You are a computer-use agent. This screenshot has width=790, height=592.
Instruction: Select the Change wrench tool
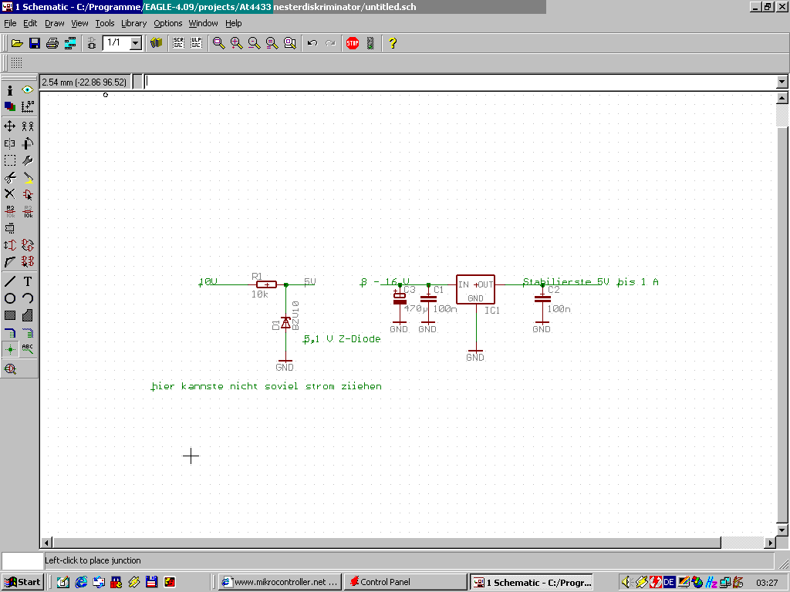(28, 160)
